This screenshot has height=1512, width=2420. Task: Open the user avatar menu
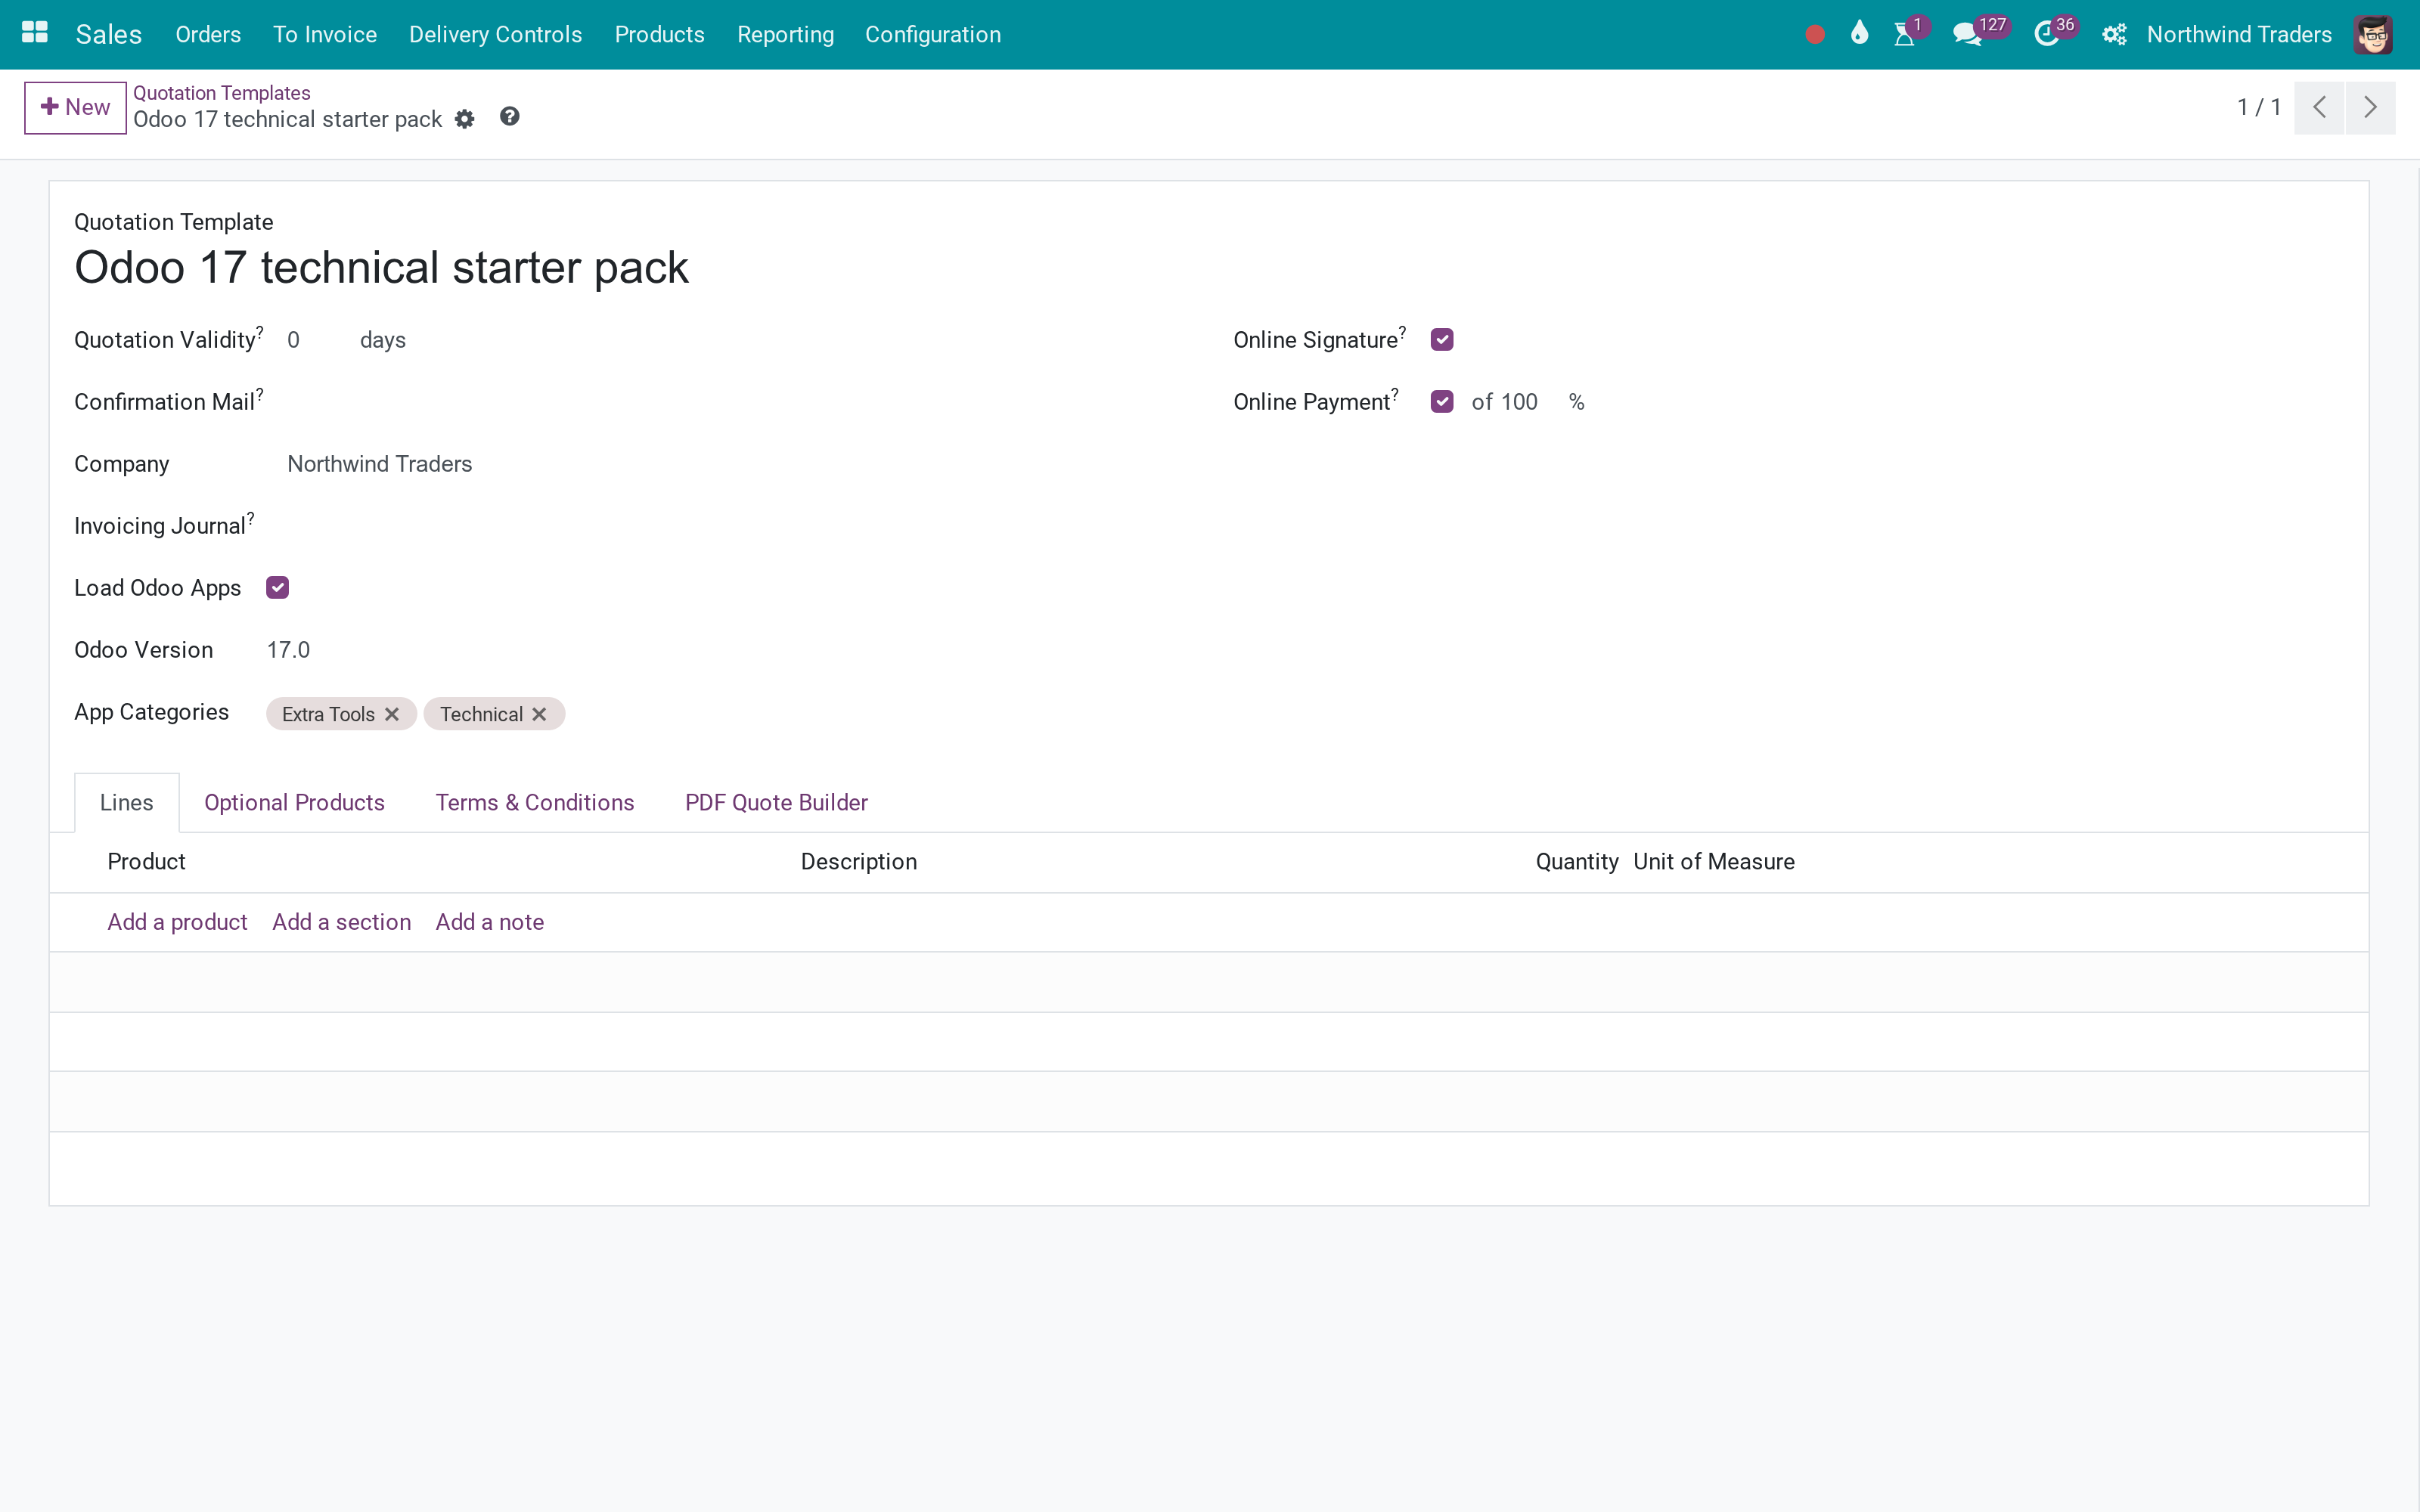pos(2373,34)
